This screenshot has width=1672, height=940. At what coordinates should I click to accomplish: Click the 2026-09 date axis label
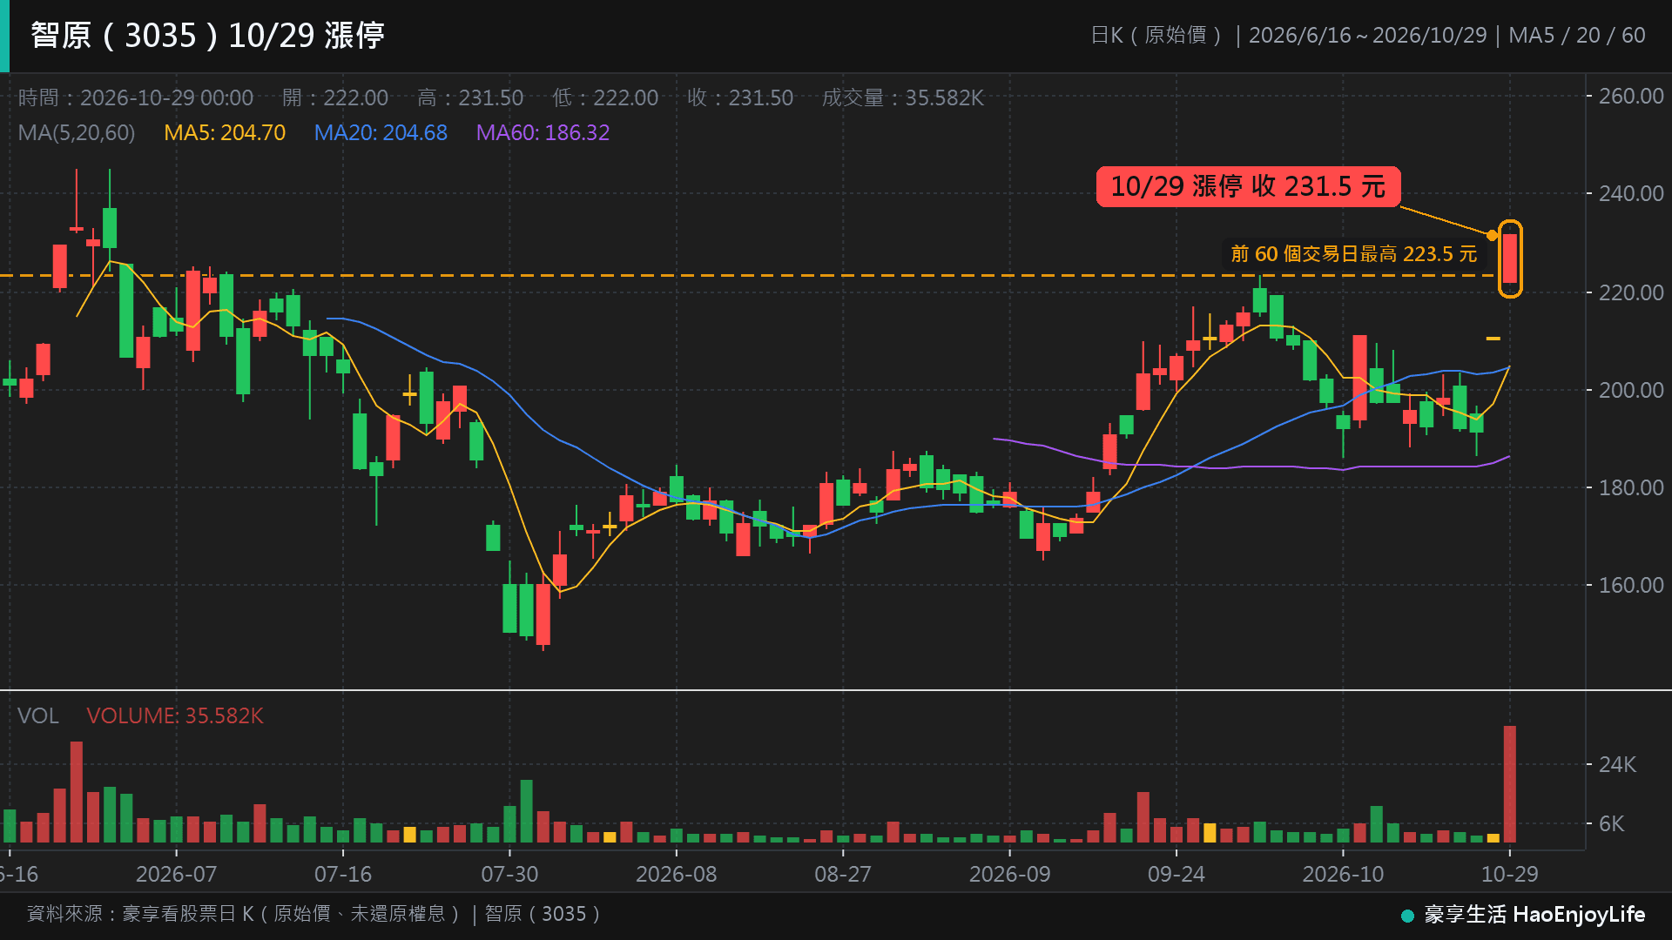[1009, 874]
